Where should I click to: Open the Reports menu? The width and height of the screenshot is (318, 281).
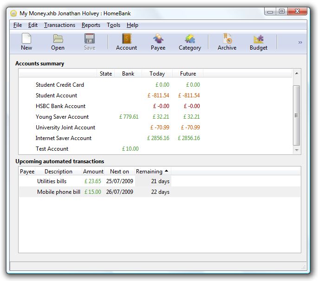[x=91, y=25]
